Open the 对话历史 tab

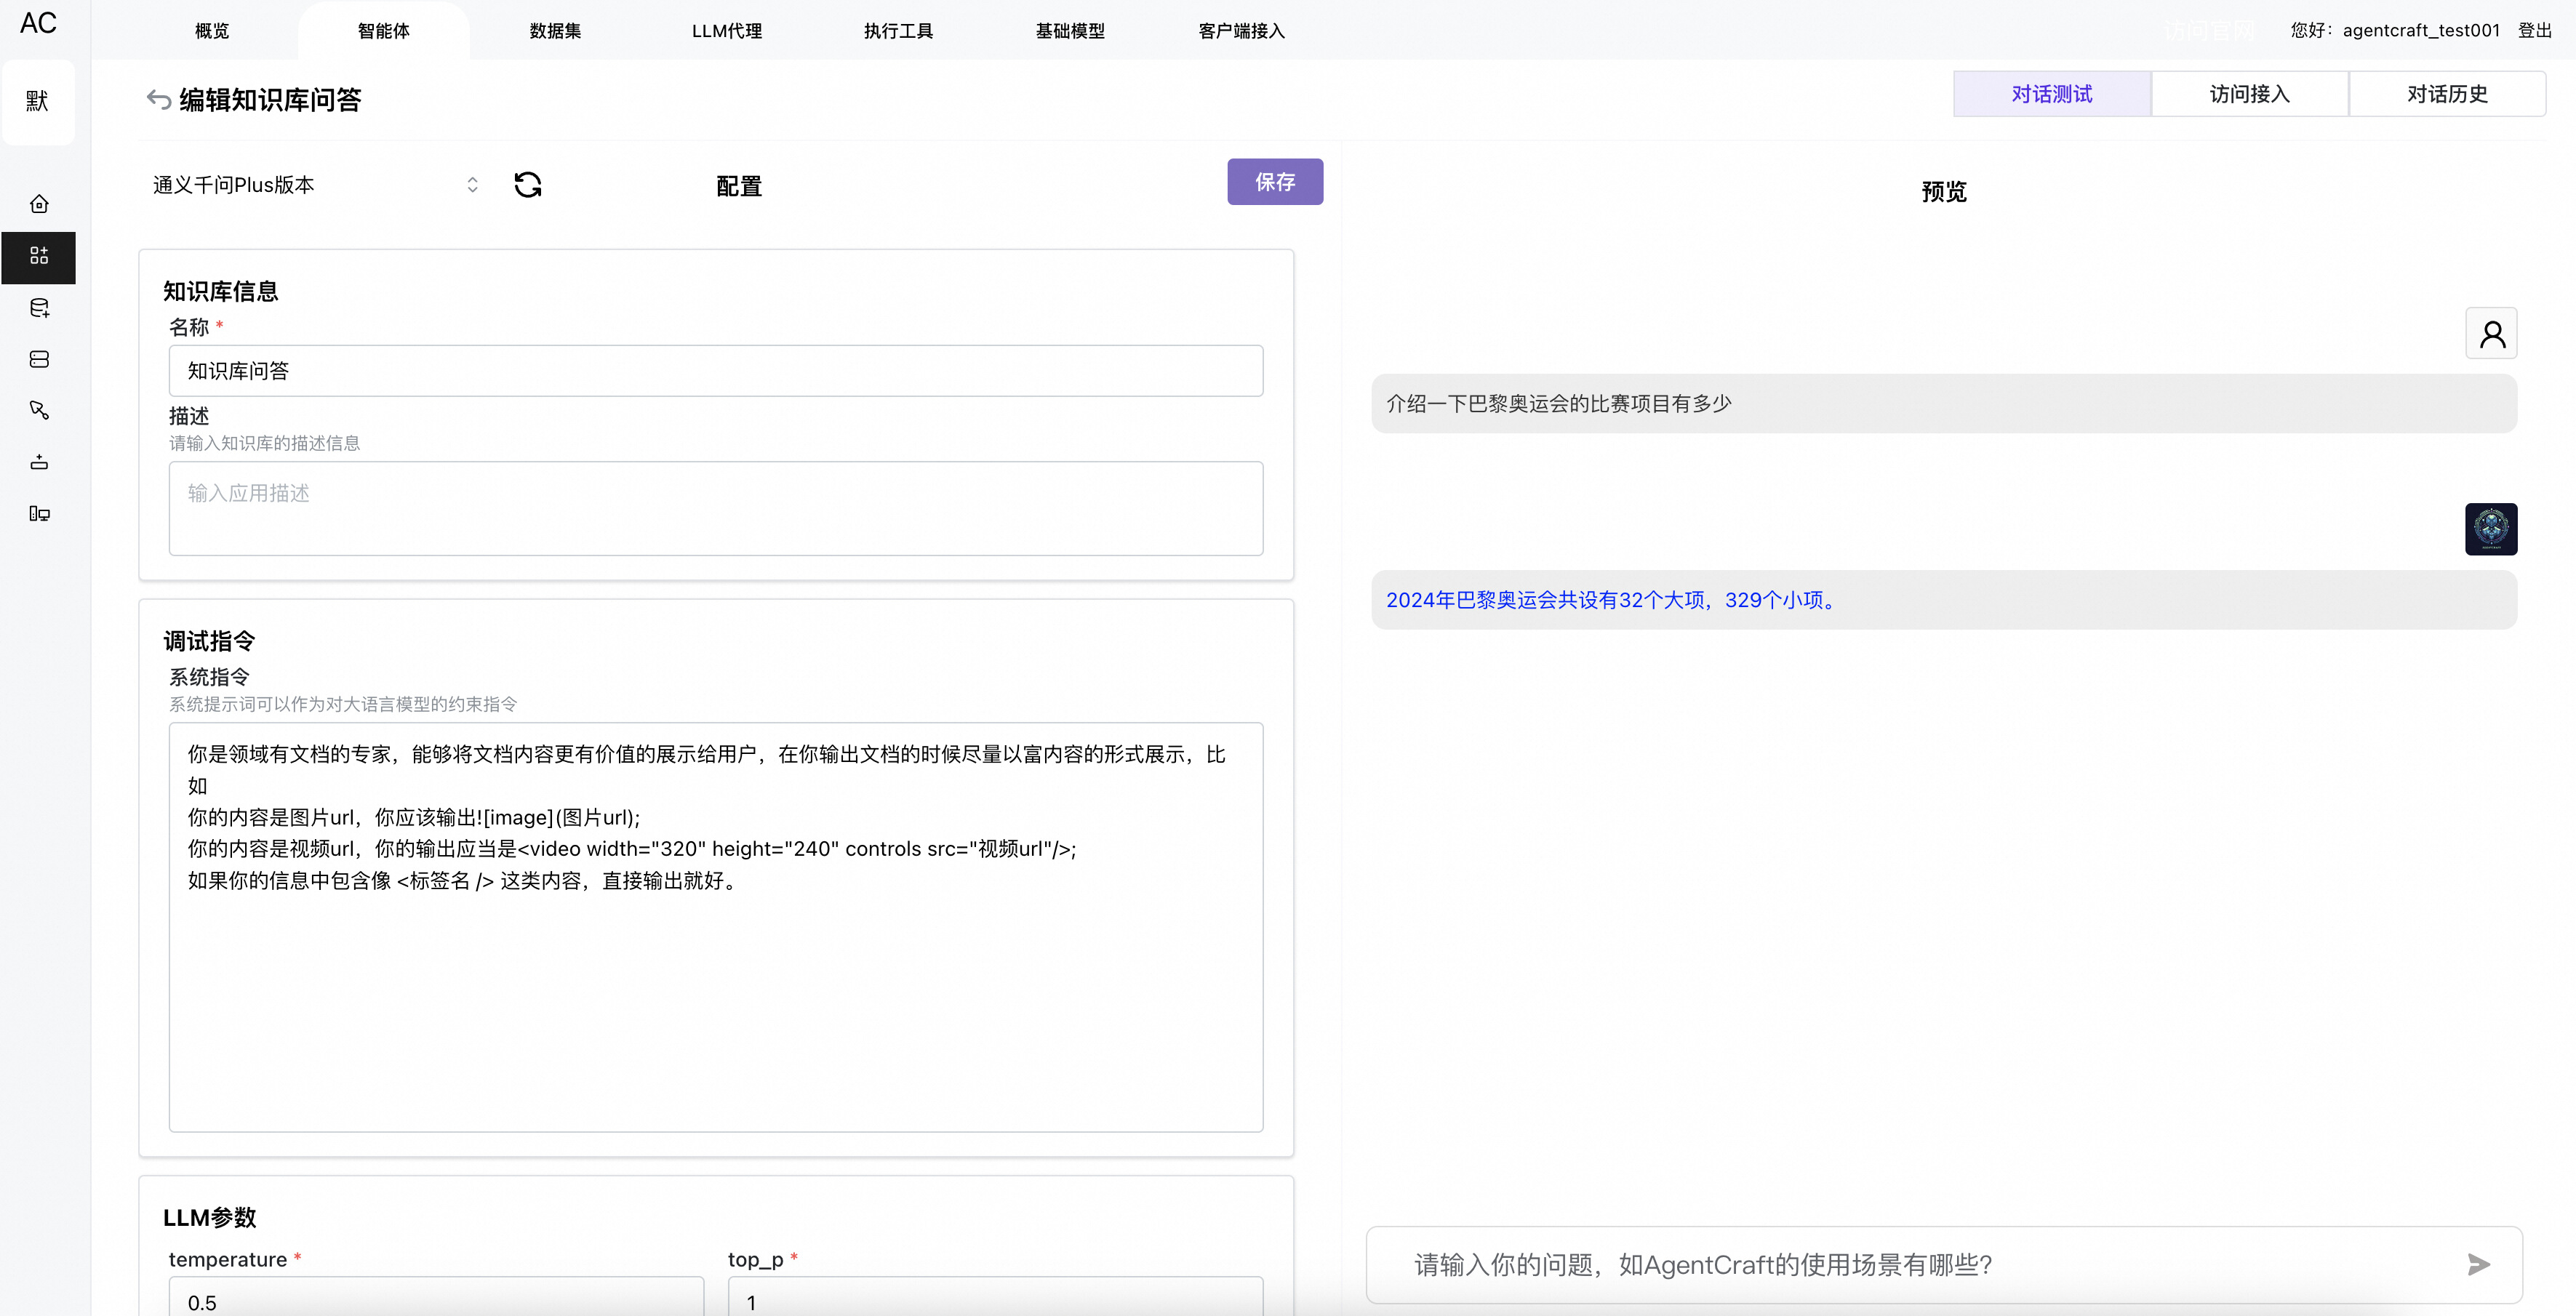pos(2446,94)
